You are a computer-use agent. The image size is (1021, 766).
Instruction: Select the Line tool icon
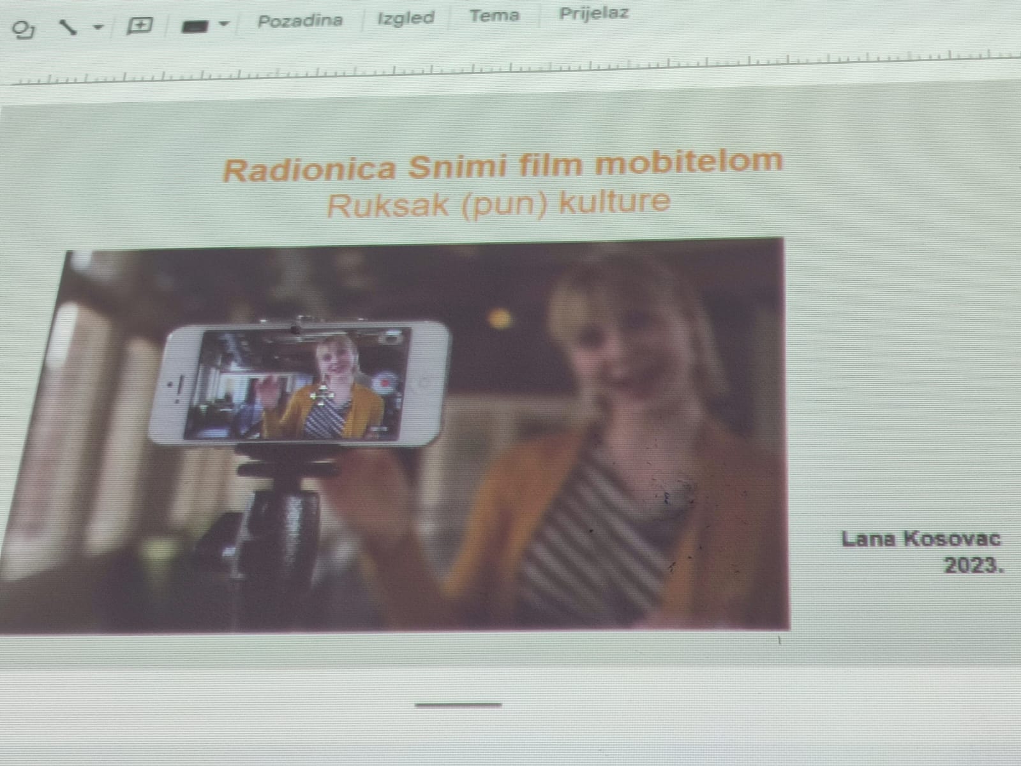(67, 27)
